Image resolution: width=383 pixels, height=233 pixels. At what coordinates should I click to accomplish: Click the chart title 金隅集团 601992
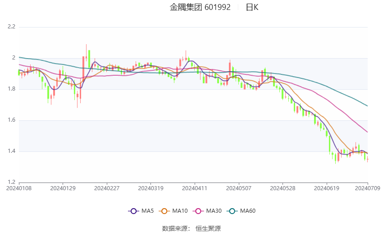(x=200, y=7)
